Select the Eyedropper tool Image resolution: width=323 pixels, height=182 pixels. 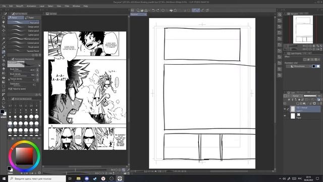click(4, 43)
